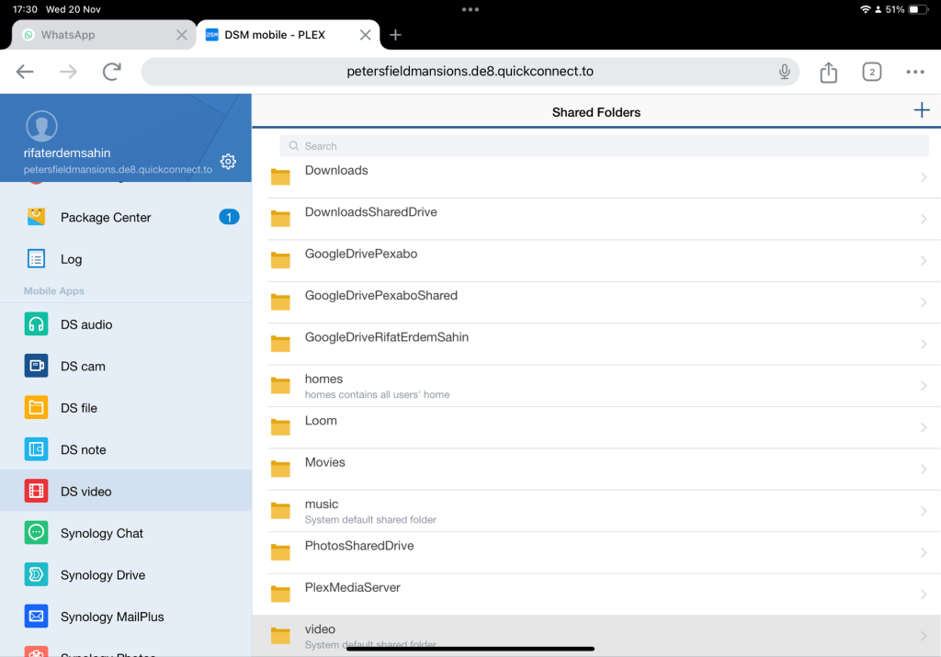Open browser more options menu
Image resolution: width=941 pixels, height=657 pixels.
click(914, 72)
